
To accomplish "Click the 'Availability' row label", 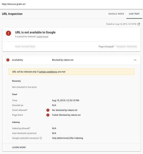I will (18, 60).
